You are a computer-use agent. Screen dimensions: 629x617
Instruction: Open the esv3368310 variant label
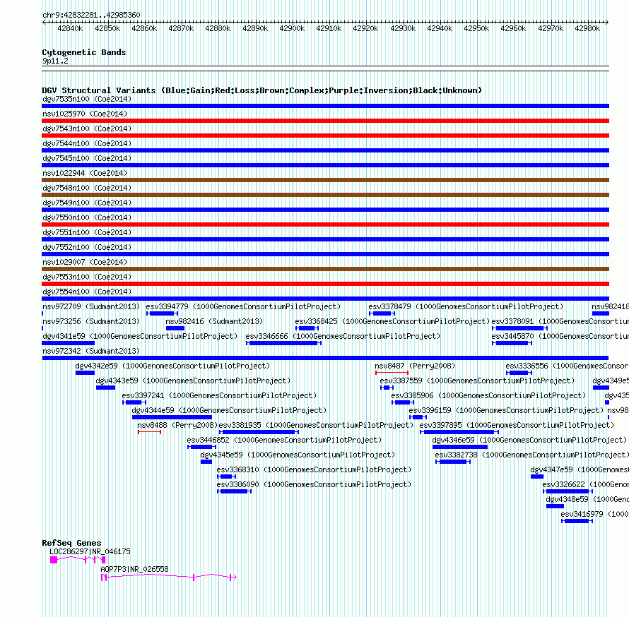coord(314,469)
